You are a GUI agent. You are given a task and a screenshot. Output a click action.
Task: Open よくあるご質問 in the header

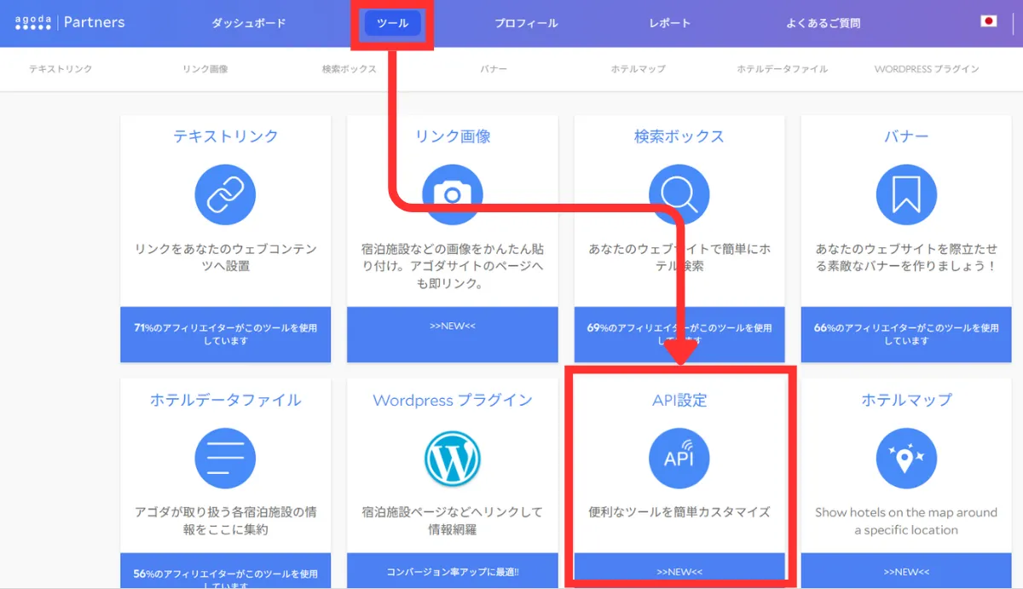(823, 23)
